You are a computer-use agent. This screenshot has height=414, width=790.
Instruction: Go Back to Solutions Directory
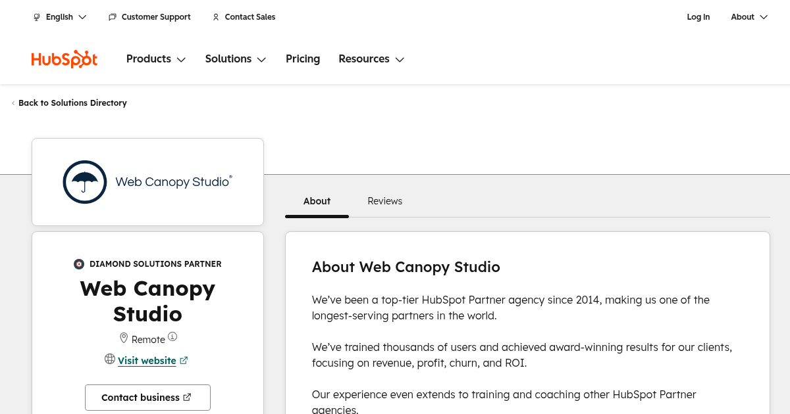click(x=69, y=103)
